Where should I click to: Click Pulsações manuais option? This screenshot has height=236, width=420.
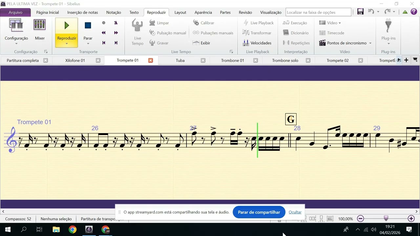click(x=213, y=33)
